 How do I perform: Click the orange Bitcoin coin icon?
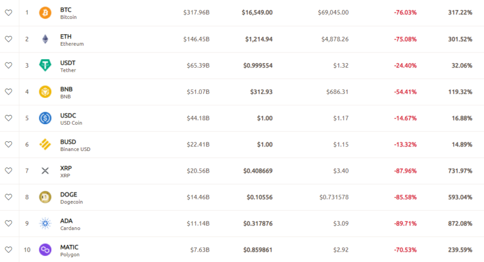tap(45, 13)
